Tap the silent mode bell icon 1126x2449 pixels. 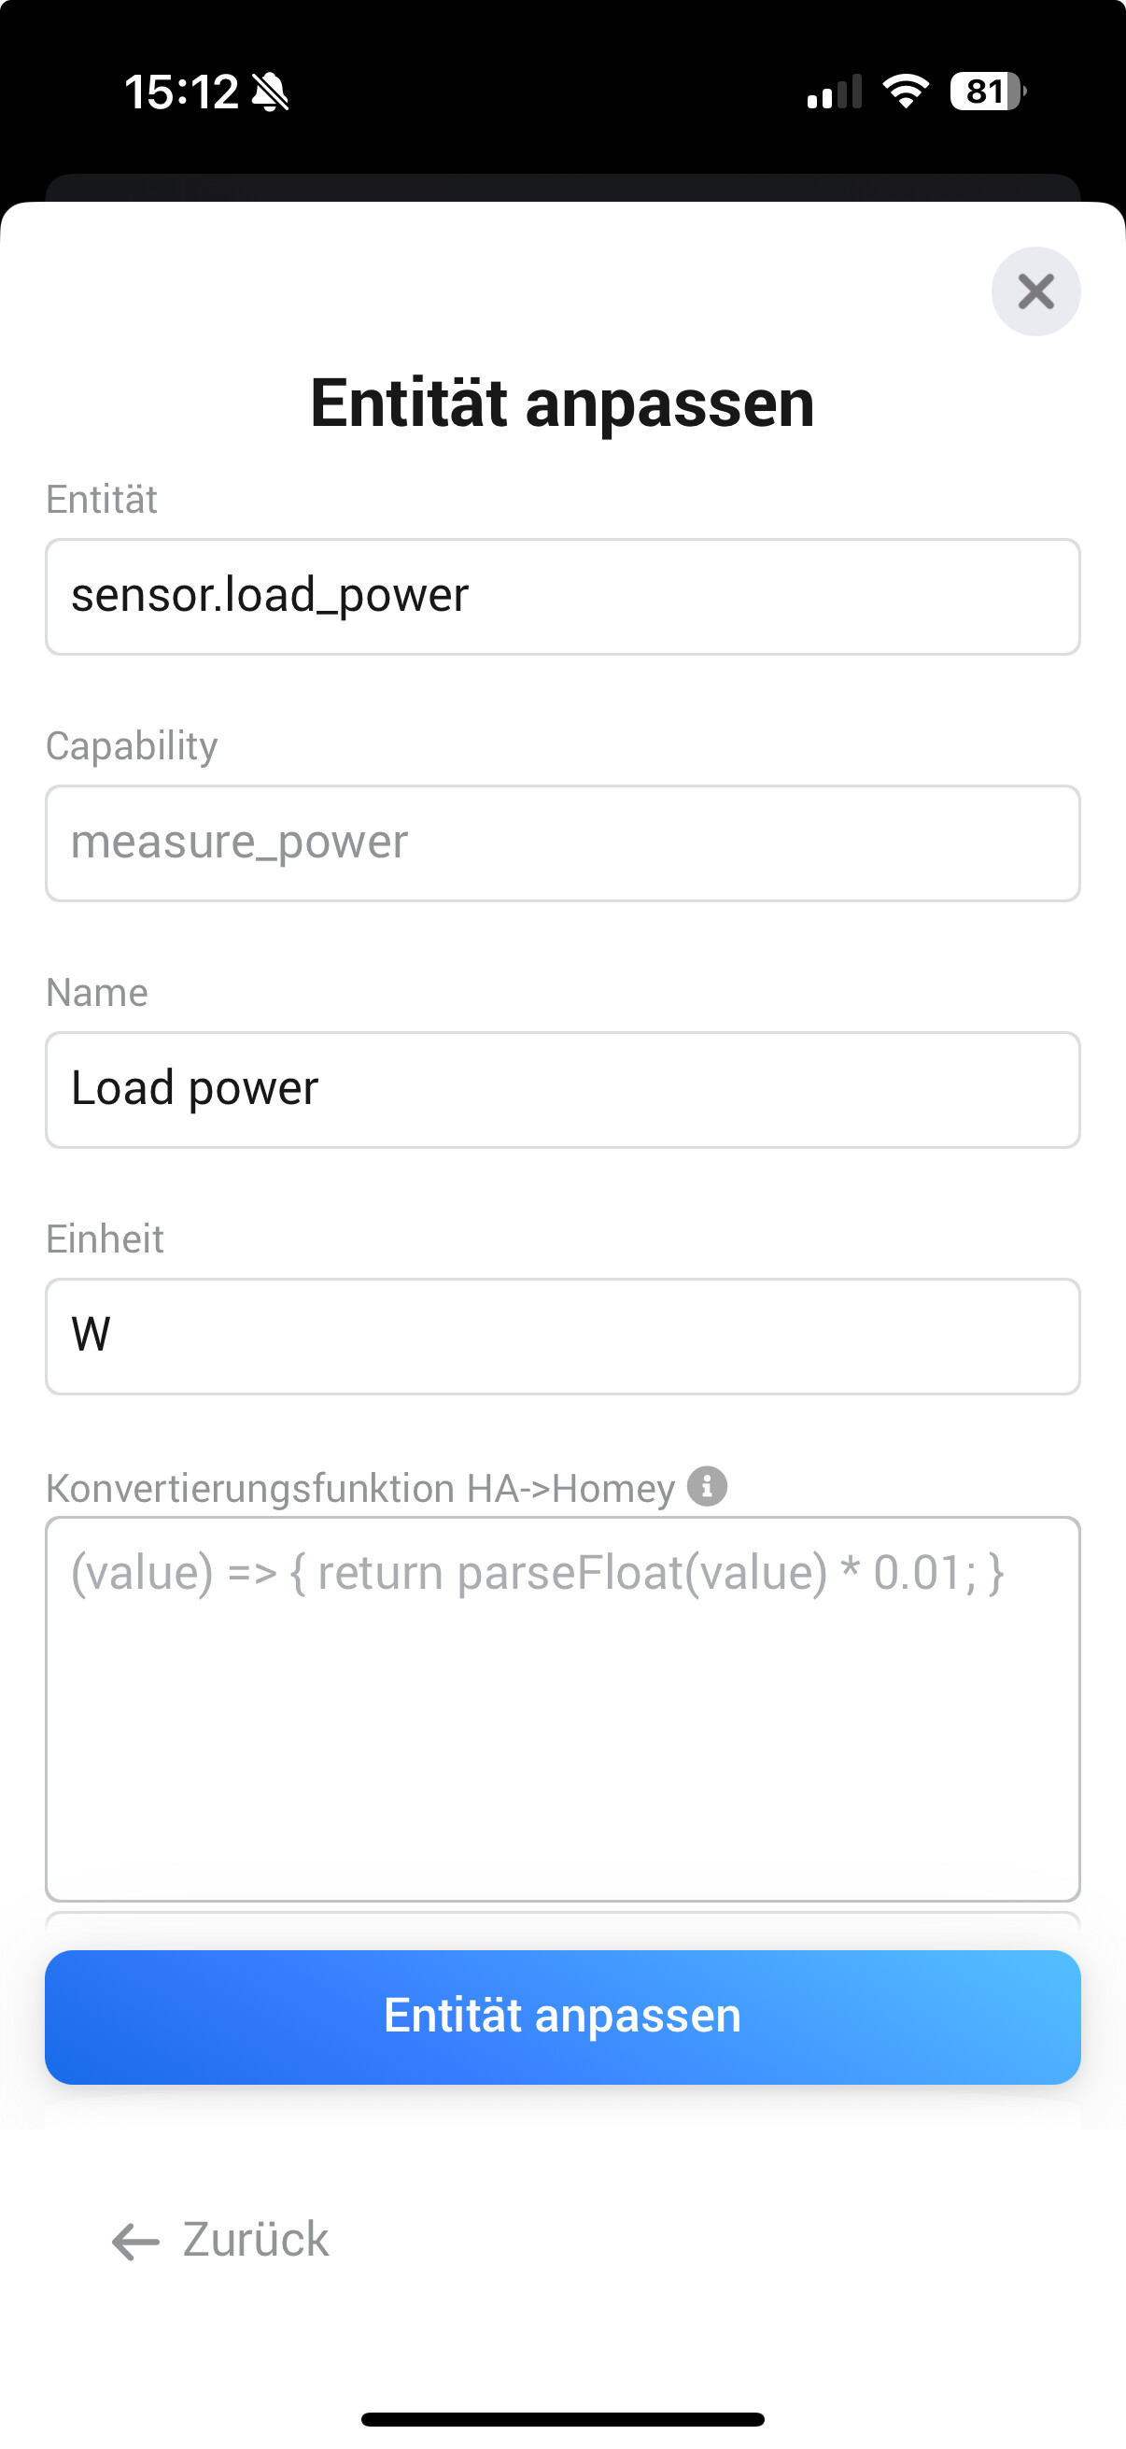click(x=270, y=93)
